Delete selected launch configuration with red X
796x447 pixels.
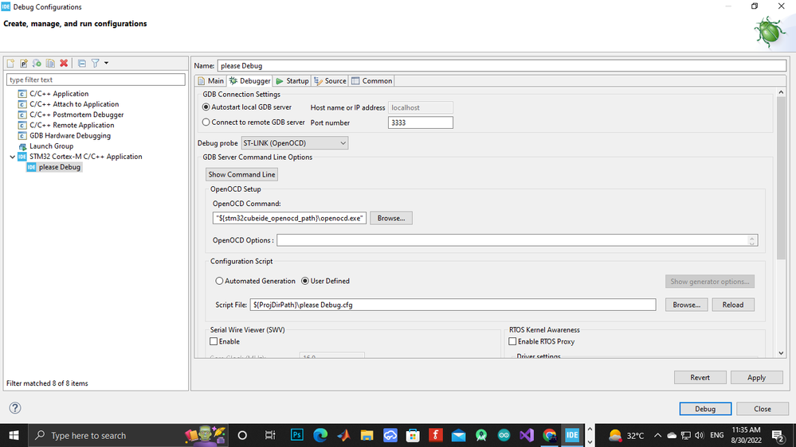point(64,64)
